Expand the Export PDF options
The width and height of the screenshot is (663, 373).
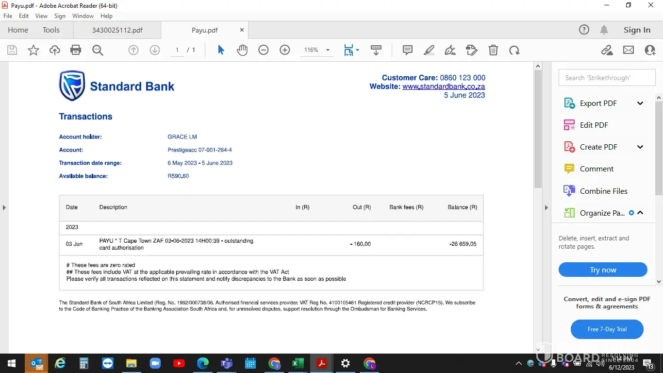point(640,103)
